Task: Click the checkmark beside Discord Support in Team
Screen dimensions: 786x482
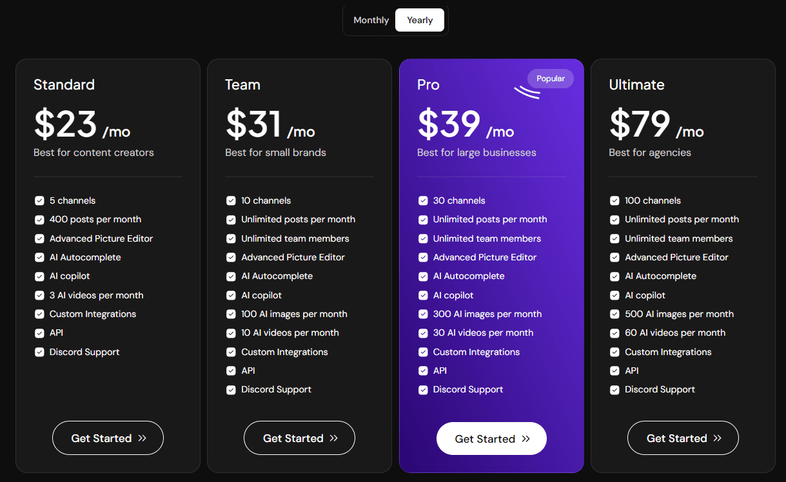Action: pyautogui.click(x=231, y=390)
